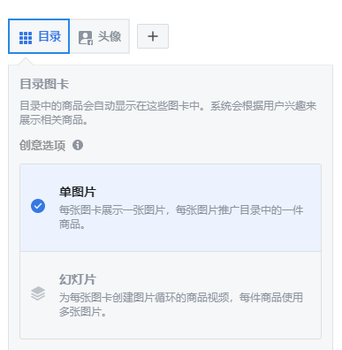Viewport: 342px width, 350px height.
Task: Click the 目录图卡 heading
Action: pyautogui.click(x=44, y=84)
